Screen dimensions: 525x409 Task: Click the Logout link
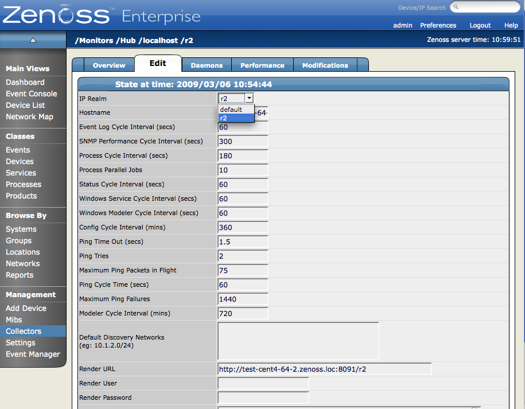pyautogui.click(x=480, y=25)
